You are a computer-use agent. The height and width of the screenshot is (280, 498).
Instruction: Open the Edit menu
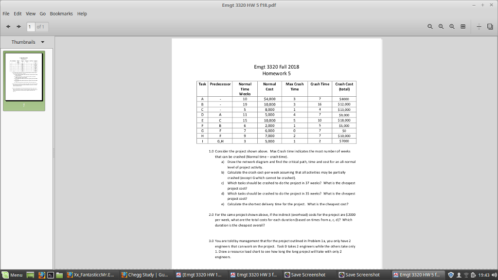tap(18, 14)
